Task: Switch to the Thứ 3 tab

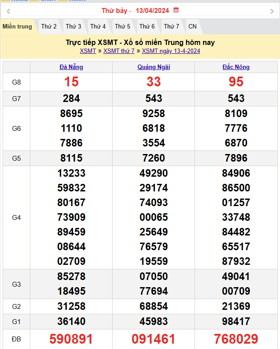Action: click(x=73, y=27)
